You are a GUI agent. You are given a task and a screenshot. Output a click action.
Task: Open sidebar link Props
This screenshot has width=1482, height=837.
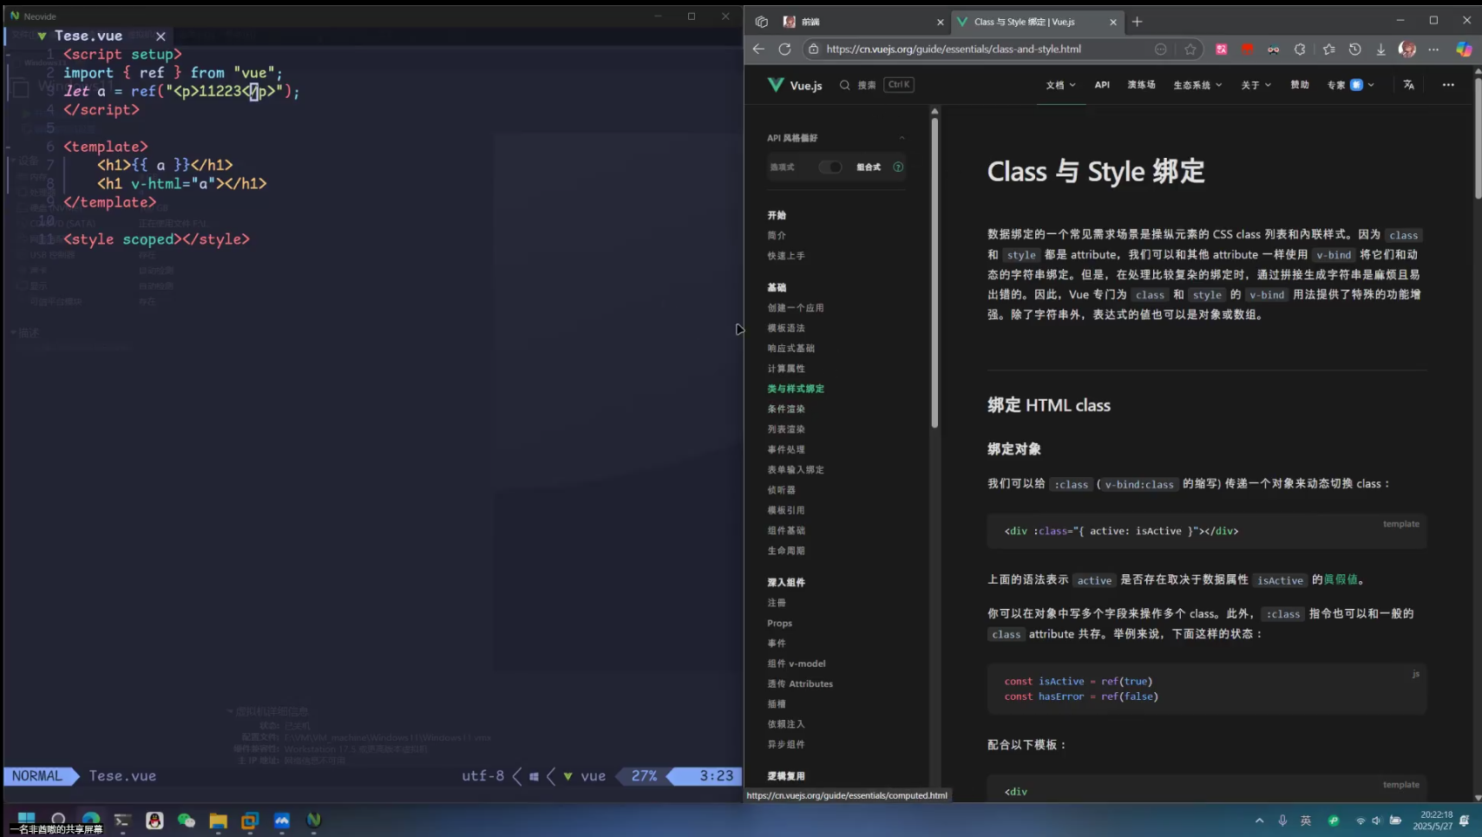click(x=780, y=623)
